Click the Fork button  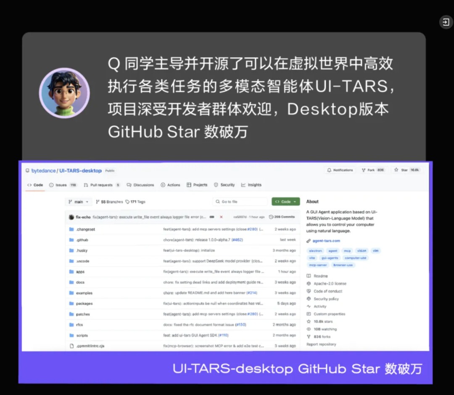click(373, 170)
